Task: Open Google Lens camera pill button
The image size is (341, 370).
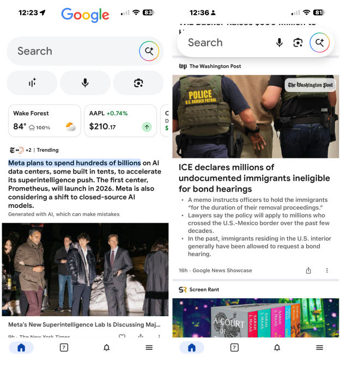Action: (x=138, y=83)
